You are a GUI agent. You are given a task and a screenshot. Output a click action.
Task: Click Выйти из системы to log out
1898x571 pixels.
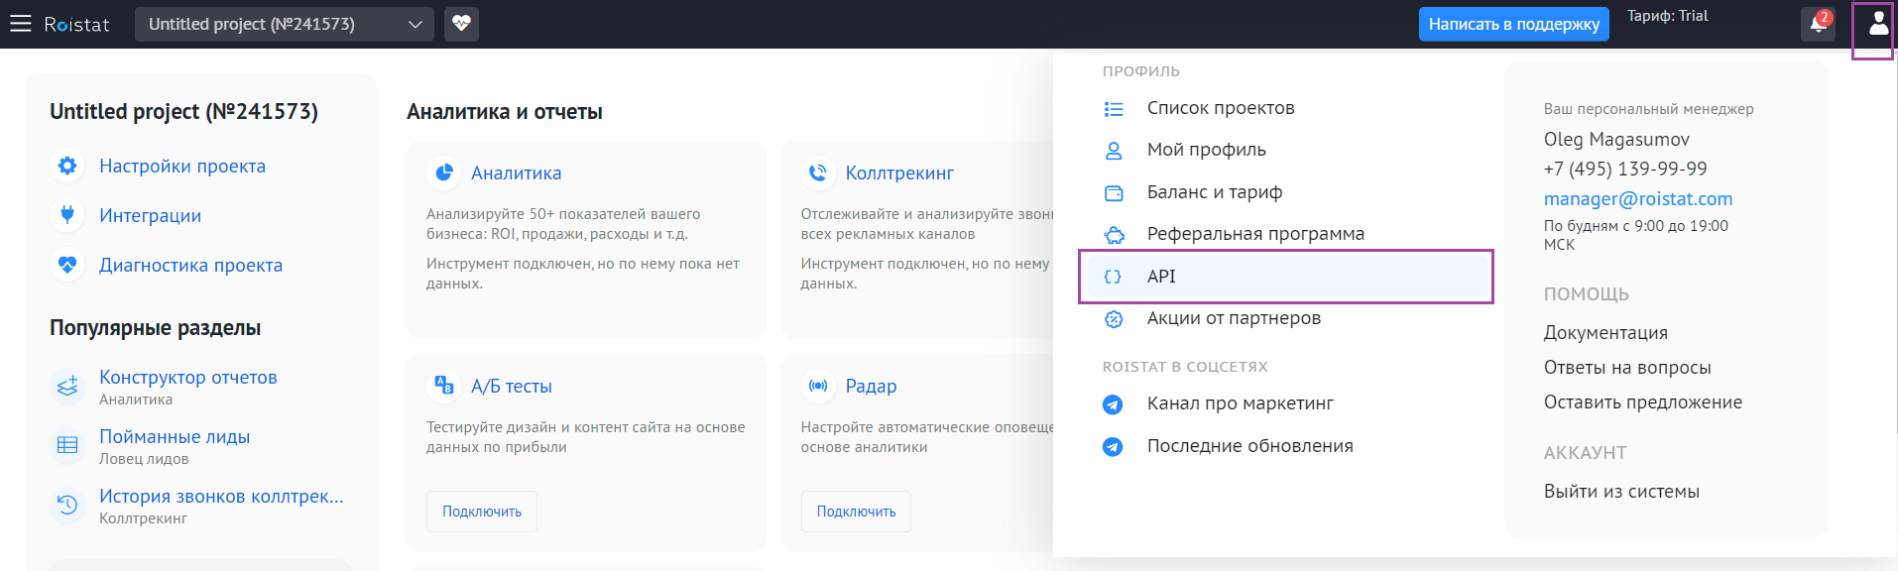tap(1620, 492)
